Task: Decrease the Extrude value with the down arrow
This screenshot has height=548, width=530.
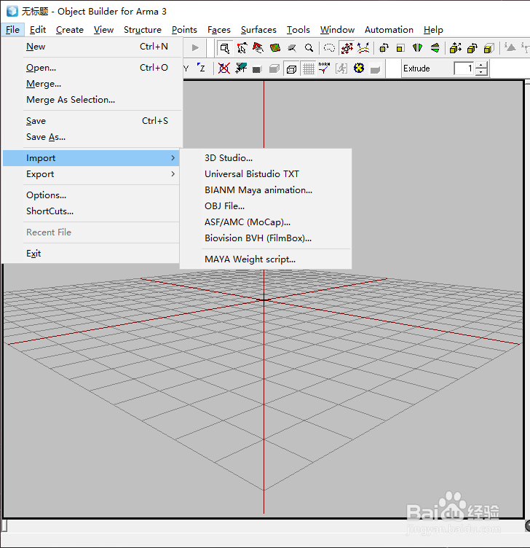Action: [481, 71]
